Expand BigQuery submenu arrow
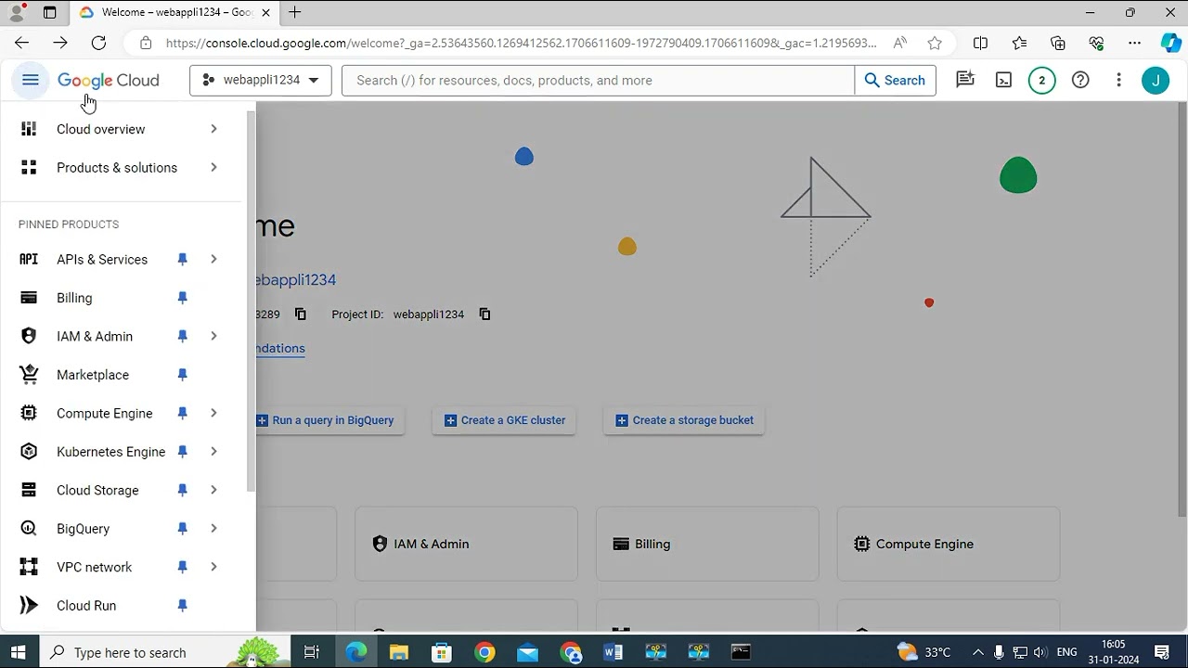 [213, 529]
